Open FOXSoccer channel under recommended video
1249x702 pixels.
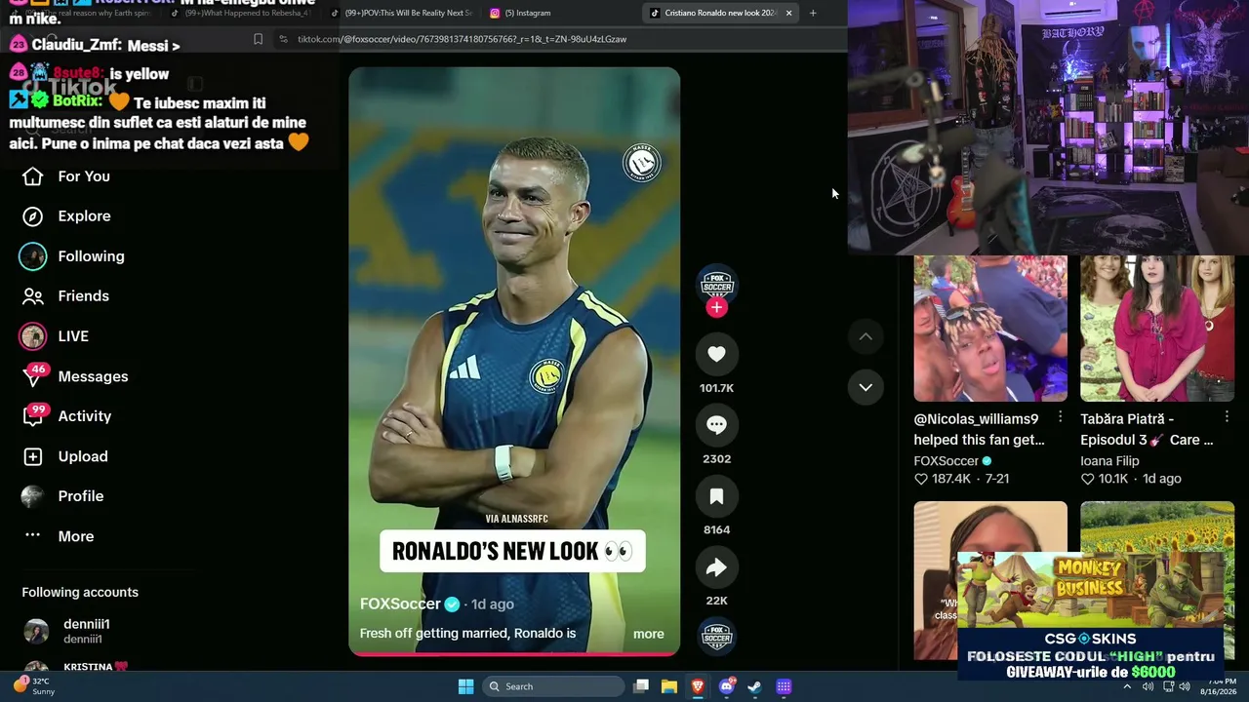coord(952,461)
